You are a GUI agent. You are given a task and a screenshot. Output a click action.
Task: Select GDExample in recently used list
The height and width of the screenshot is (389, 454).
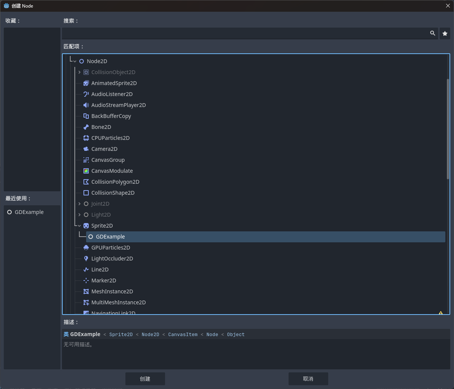pyautogui.click(x=29, y=212)
